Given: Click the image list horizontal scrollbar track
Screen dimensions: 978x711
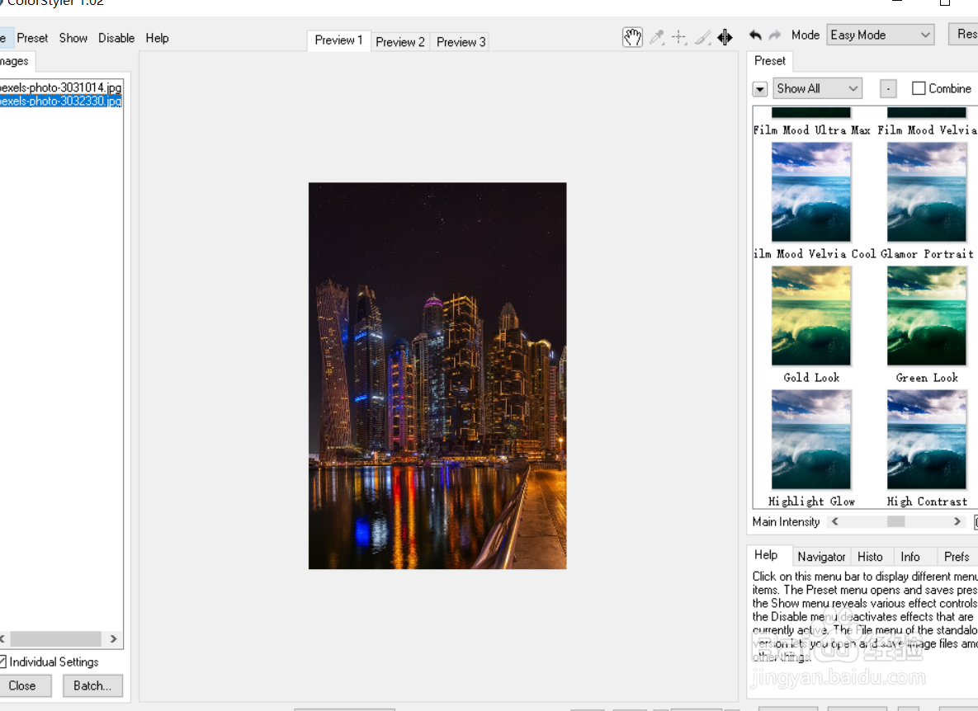Looking at the screenshot, I should [x=55, y=638].
